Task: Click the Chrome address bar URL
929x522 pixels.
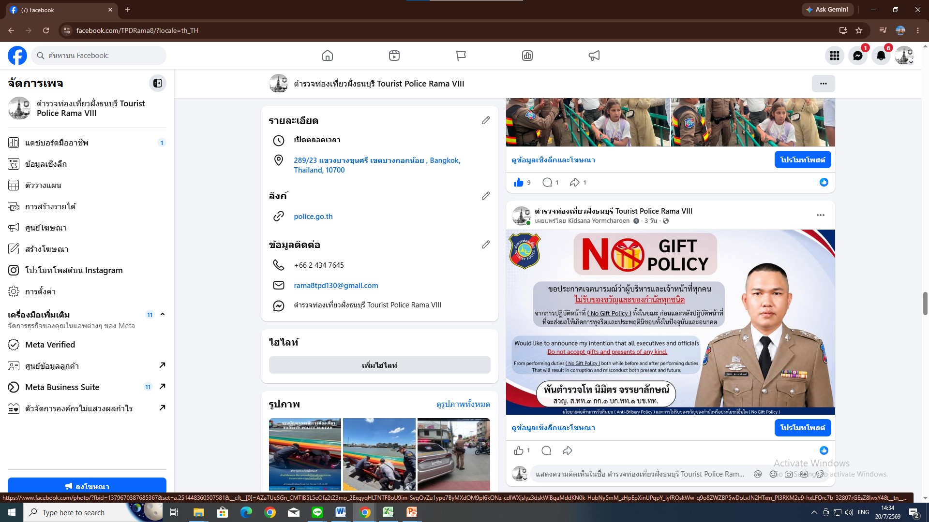Action: tap(137, 30)
